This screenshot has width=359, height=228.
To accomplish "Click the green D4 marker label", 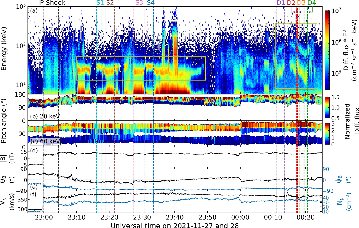I will tap(312, 3).
